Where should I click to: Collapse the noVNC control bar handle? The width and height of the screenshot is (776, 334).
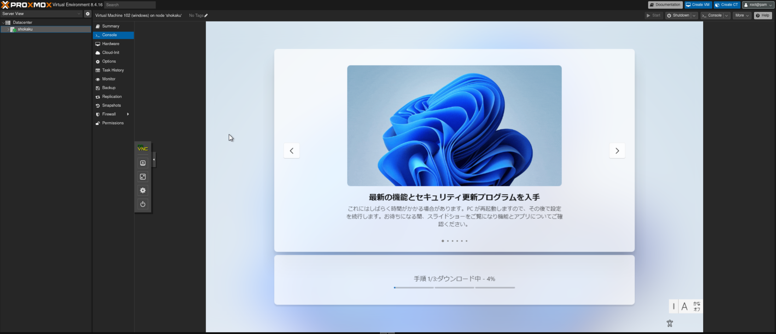click(154, 160)
